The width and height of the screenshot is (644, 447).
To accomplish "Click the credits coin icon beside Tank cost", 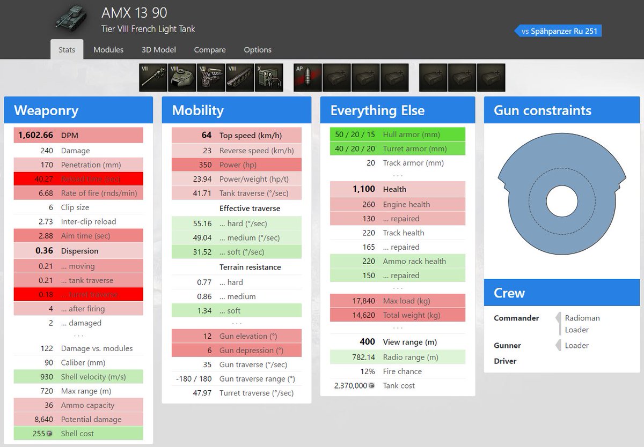I will click(x=371, y=386).
